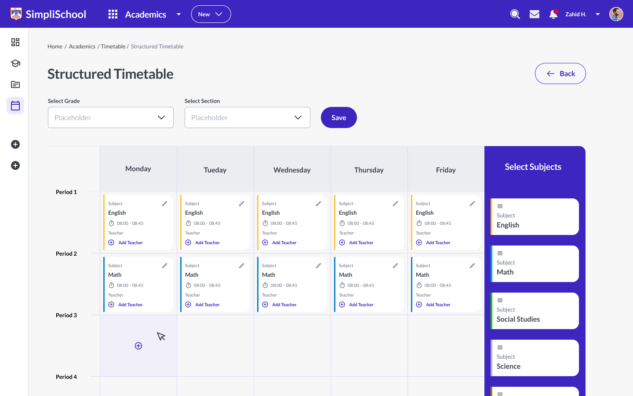Image resolution: width=633 pixels, height=396 pixels.
Task: Click the Back button
Action: 560,73
